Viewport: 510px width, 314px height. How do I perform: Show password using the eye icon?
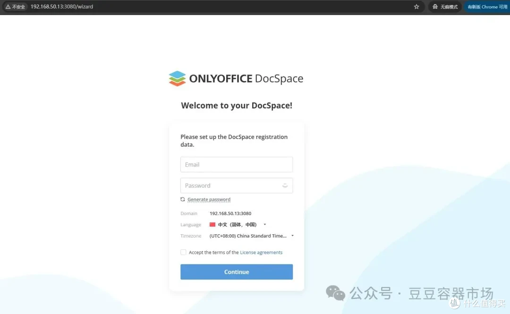point(285,186)
